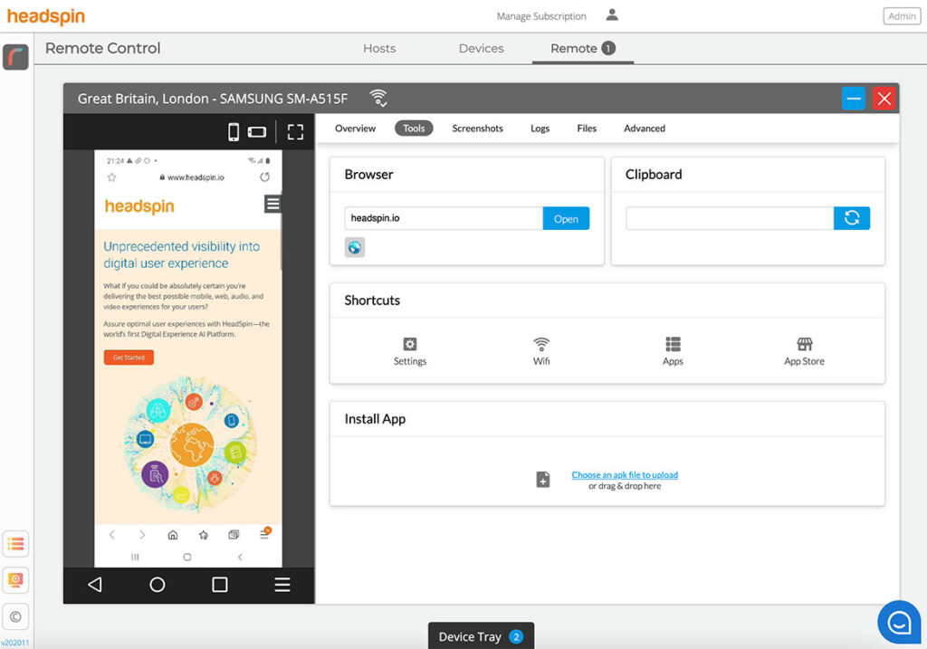Click the globe browser icon
Viewport: 927px width, 649px height.
point(355,247)
